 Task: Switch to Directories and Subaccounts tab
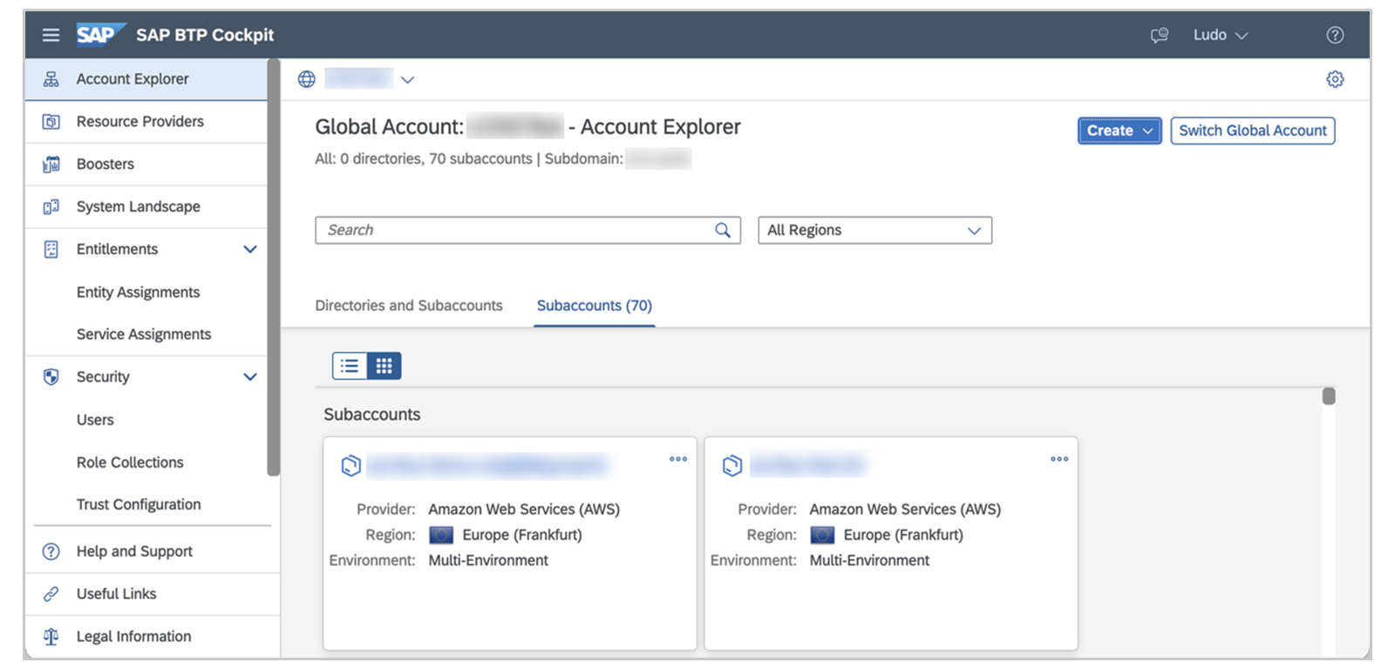coord(409,306)
